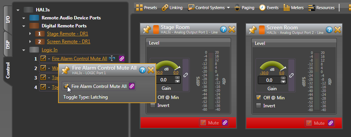351x137 pixels.
Task: Switch to the I/O side tab
Action: click(x=8, y=20)
